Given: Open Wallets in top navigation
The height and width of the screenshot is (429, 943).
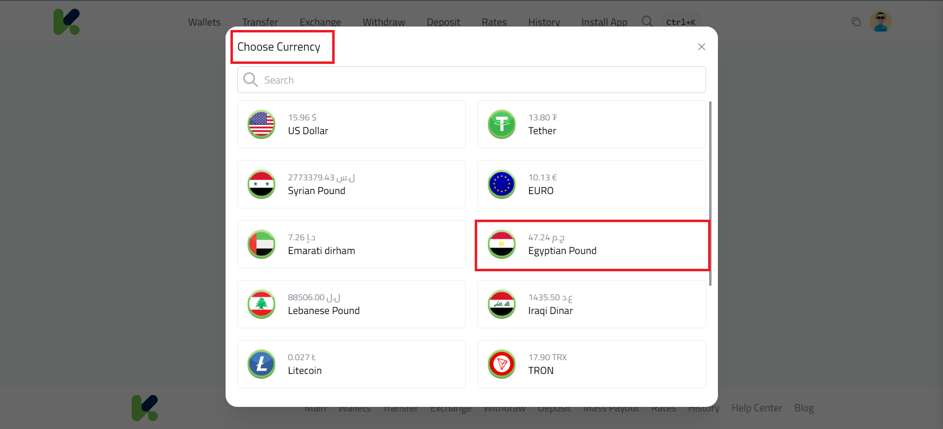Looking at the screenshot, I should [204, 22].
